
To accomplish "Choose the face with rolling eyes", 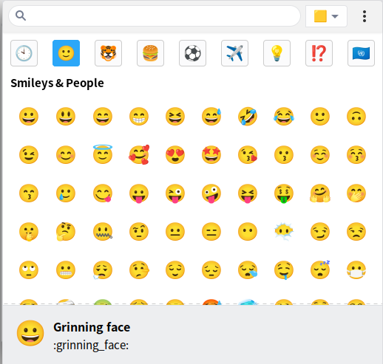I will click(29, 270).
